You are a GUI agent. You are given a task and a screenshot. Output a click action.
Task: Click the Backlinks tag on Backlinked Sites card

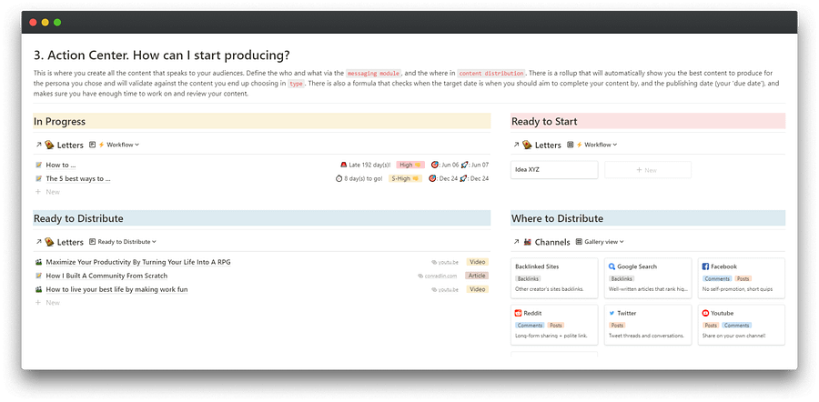tap(528, 279)
